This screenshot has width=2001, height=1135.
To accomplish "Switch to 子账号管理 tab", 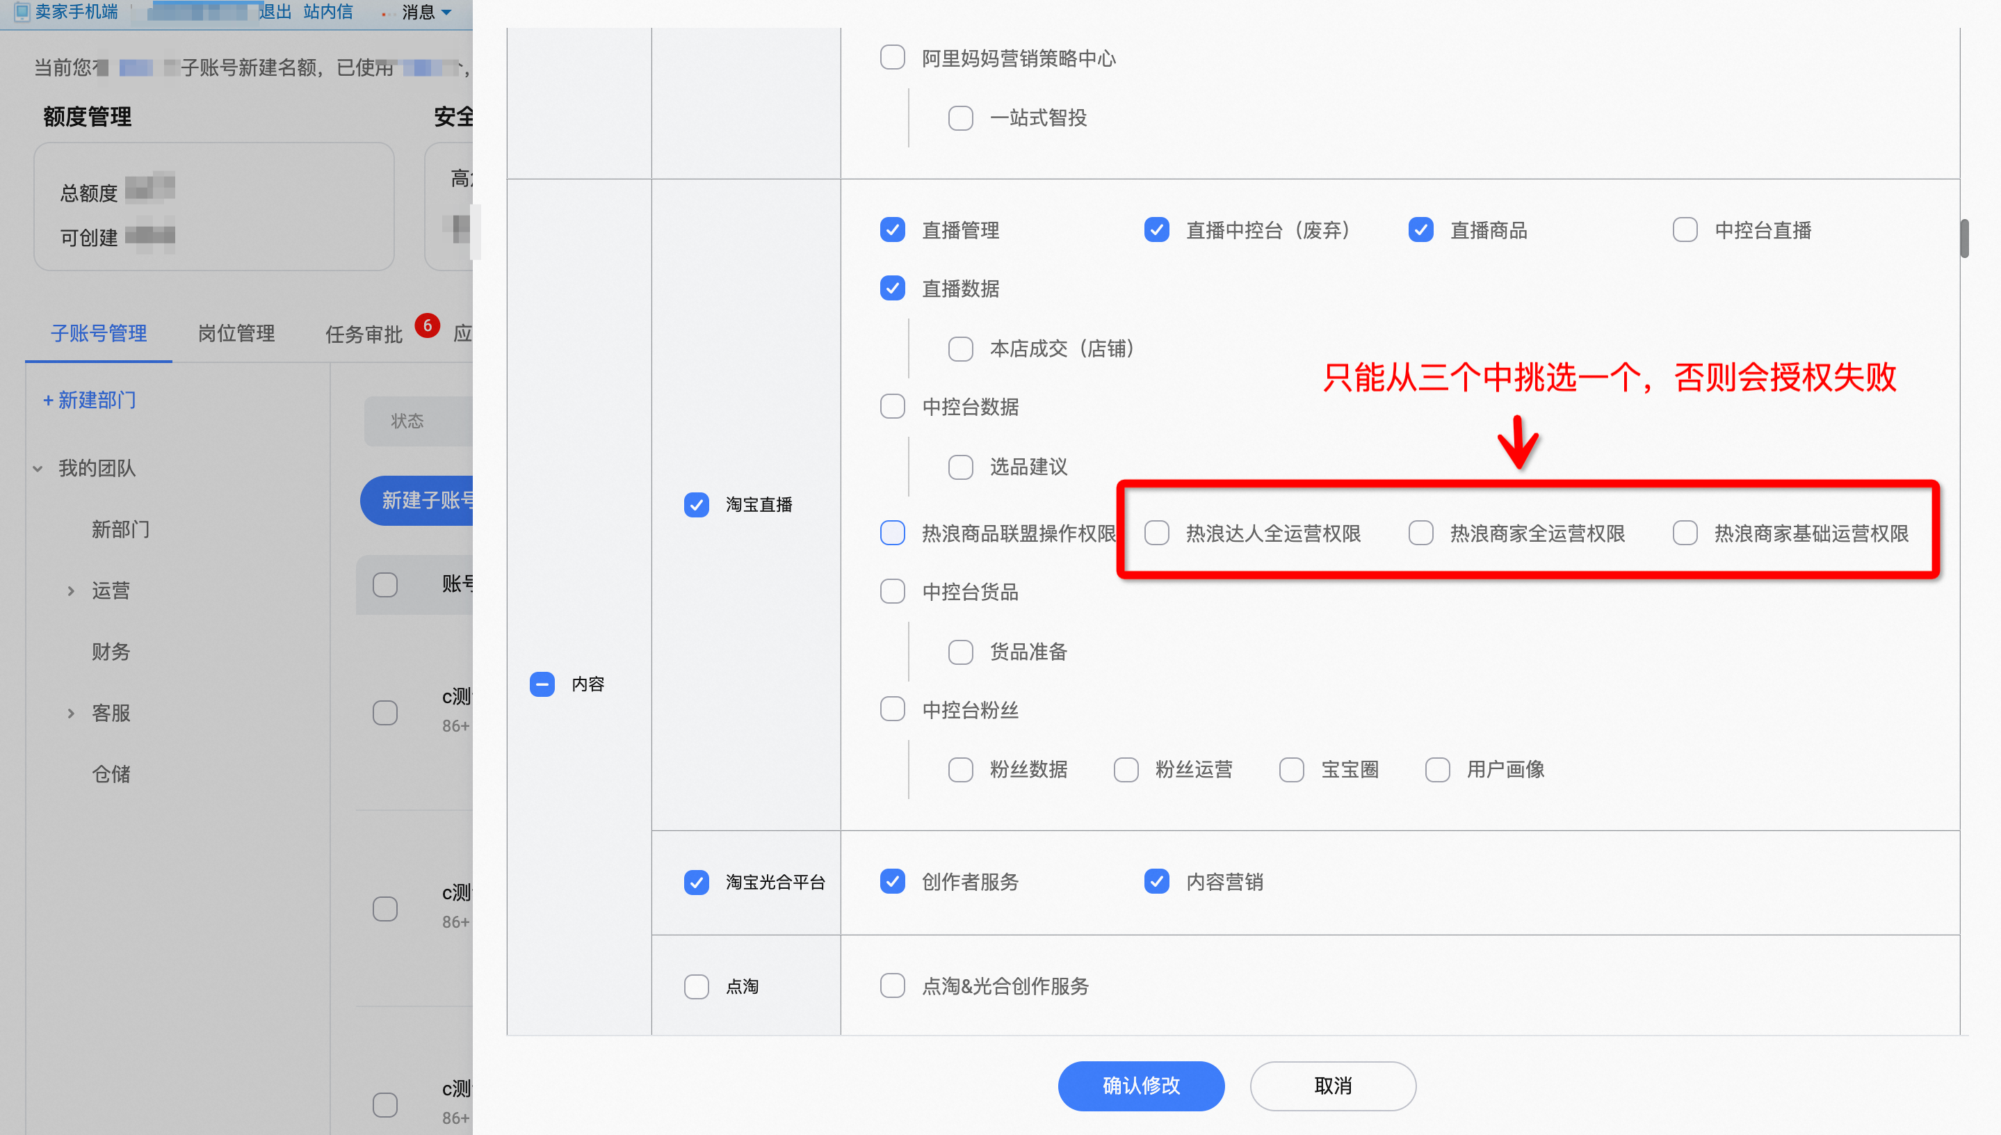I will 98,333.
